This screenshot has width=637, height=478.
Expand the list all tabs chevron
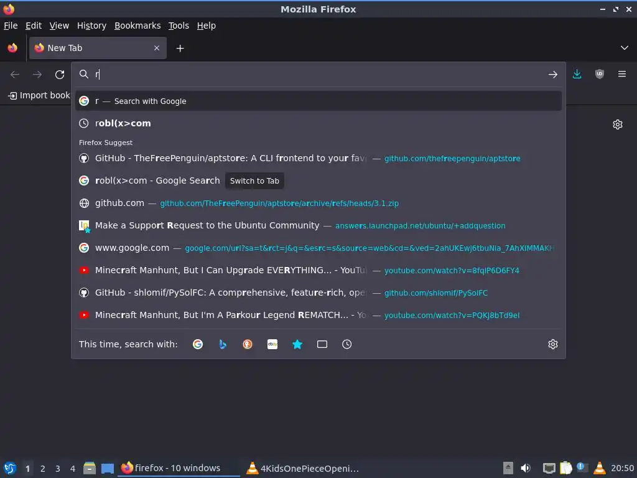(625, 48)
